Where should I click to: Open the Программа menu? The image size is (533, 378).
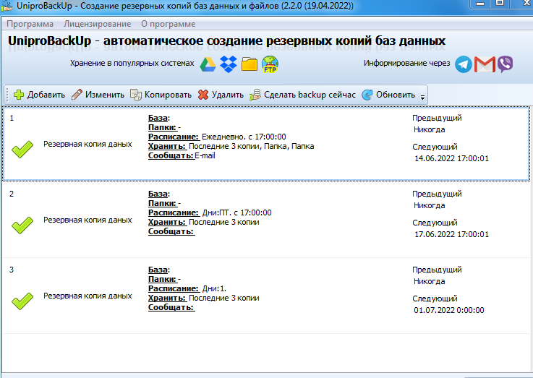30,24
